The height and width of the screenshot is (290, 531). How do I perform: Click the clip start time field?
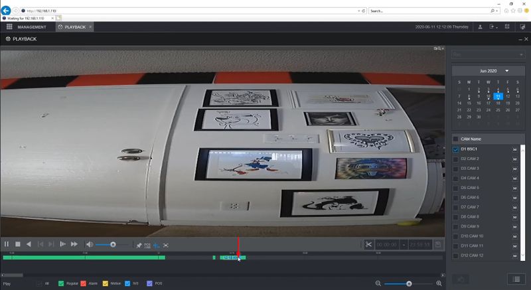(387, 244)
